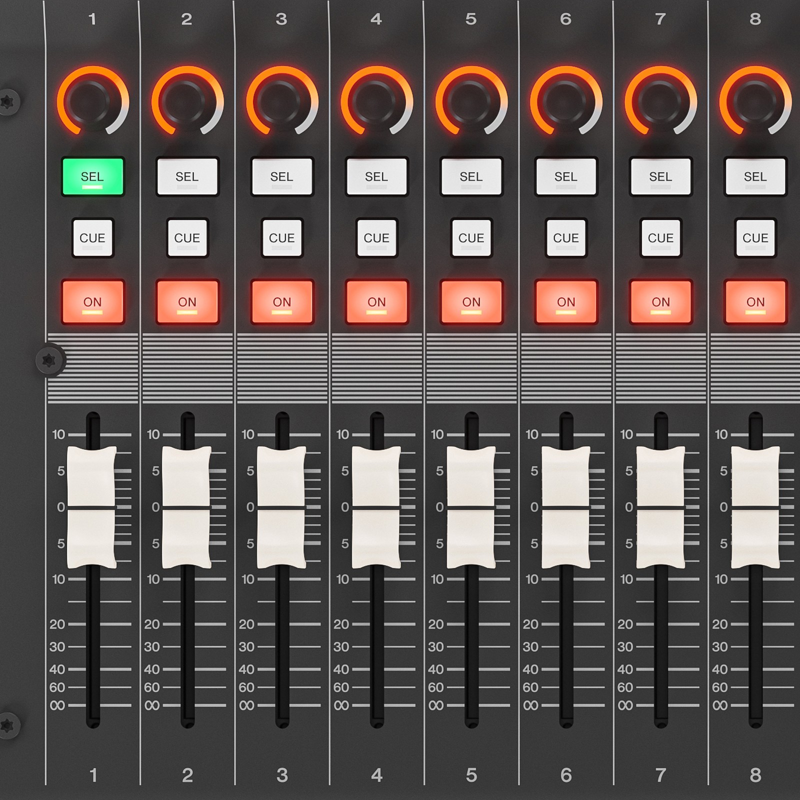Enable CUE monitoring on channel 2
Image resolution: width=800 pixels, height=800 pixels.
[x=186, y=238]
